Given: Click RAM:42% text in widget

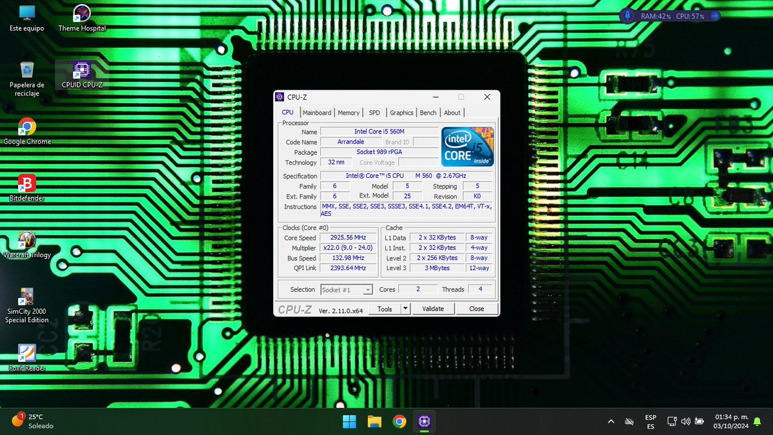Looking at the screenshot, I should click(656, 15).
